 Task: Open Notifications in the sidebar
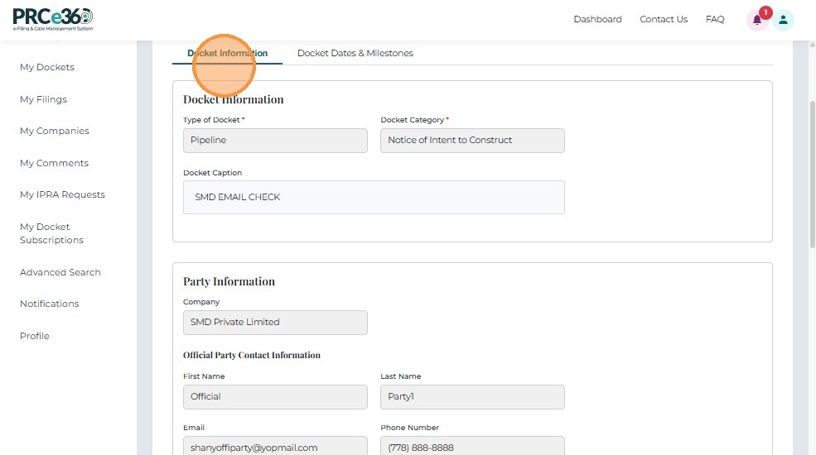point(50,304)
